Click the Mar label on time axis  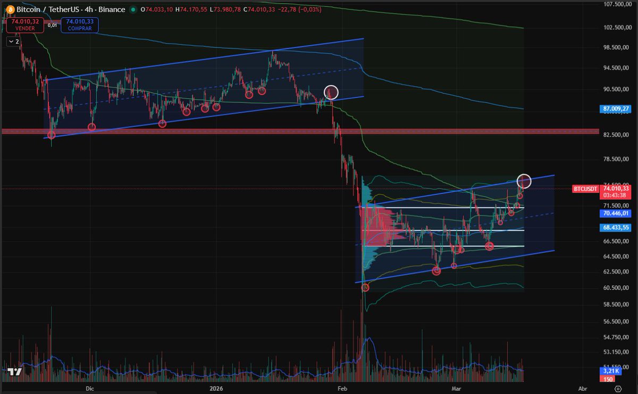(x=457, y=389)
